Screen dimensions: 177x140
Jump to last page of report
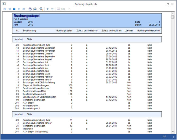point(24,9)
